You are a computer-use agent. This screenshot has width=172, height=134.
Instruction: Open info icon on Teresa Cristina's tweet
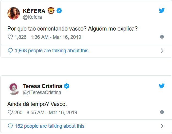(x=162, y=112)
